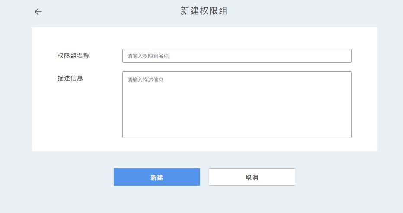This screenshot has height=213, width=403.
Task: Select the permission group name text box
Action: point(237,56)
